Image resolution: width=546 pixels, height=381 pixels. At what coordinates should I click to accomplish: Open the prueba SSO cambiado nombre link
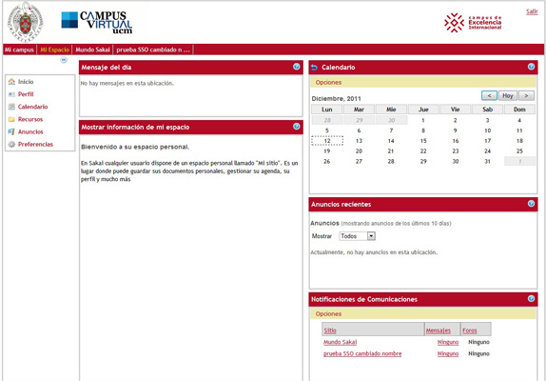point(362,353)
